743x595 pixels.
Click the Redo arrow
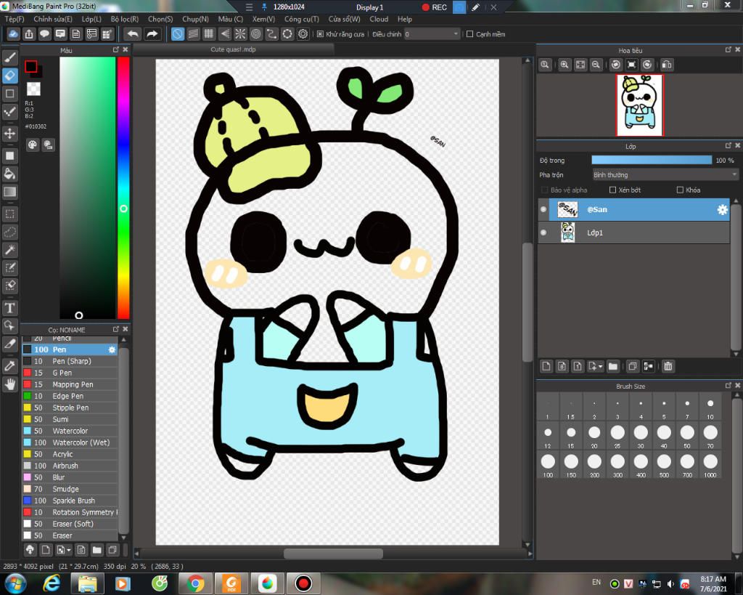point(152,34)
